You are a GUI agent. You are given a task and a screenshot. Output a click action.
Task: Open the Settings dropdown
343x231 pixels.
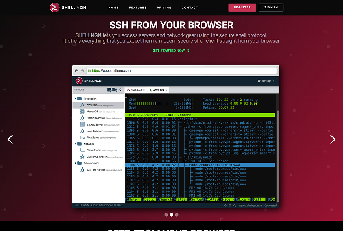pos(266,81)
